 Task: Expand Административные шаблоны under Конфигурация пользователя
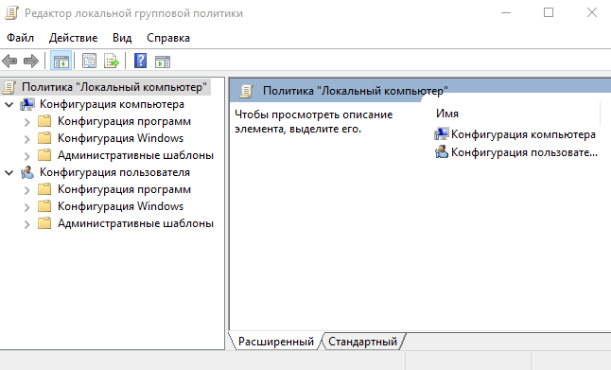coord(26,224)
